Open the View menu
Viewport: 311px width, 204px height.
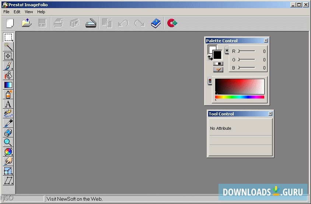coord(29,12)
